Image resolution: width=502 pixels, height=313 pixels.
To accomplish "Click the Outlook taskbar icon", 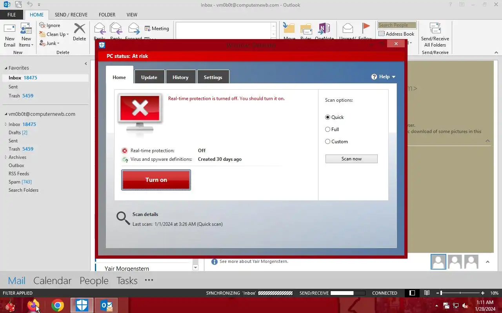I will coord(106,305).
